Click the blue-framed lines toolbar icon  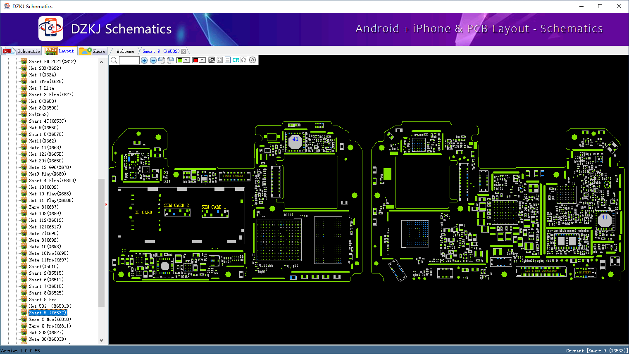click(228, 60)
